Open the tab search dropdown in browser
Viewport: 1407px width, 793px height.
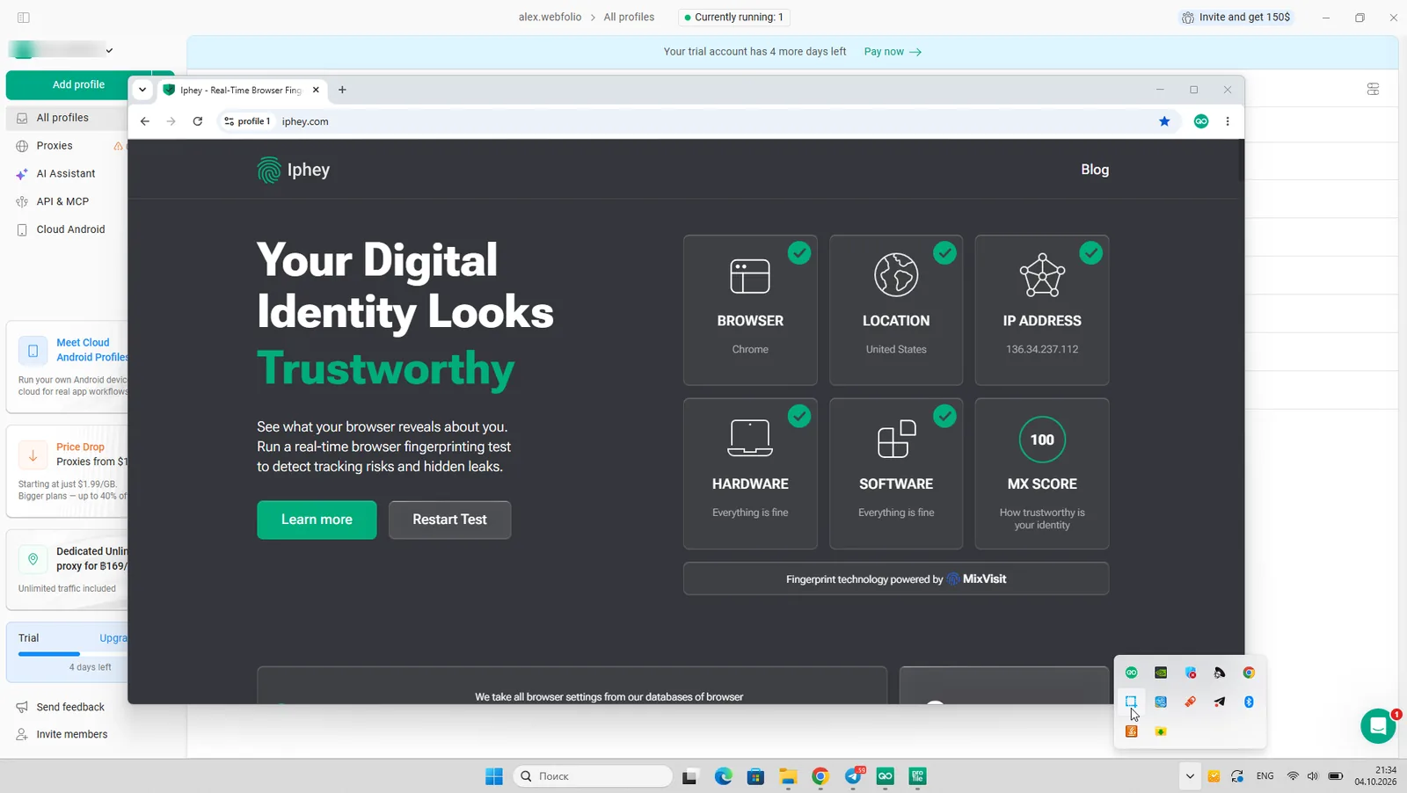pos(142,90)
